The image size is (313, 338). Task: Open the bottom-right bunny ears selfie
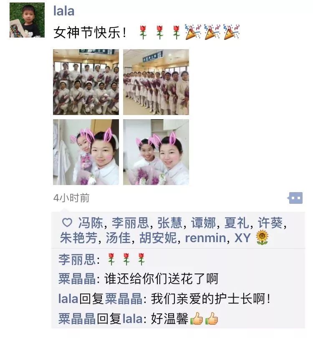coord(156,152)
